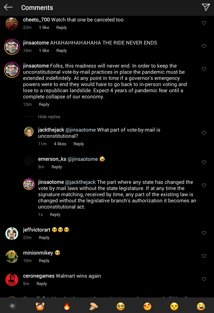This screenshot has width=214, height=313.
Task: Like jackthejack's reply with the heart
Action: click(x=204, y=133)
